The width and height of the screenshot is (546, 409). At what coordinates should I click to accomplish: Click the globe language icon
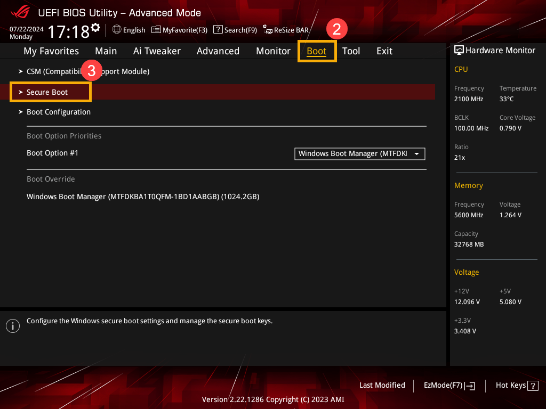click(117, 30)
